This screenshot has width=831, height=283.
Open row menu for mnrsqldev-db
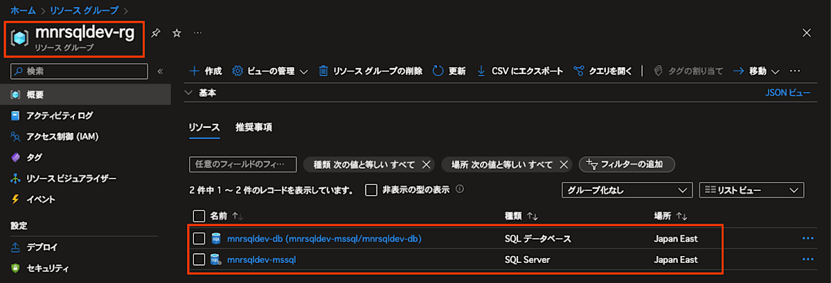click(807, 239)
